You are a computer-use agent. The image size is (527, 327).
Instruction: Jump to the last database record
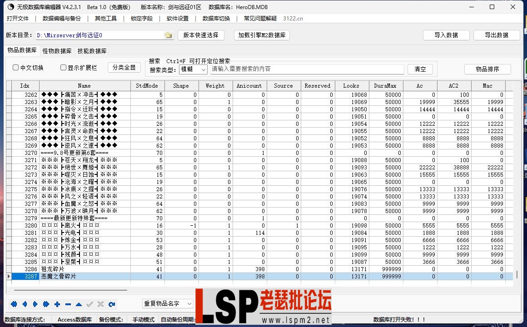coord(46,304)
